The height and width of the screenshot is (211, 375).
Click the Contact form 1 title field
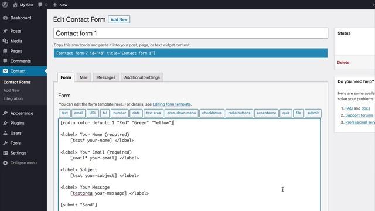pyautogui.click(x=190, y=33)
